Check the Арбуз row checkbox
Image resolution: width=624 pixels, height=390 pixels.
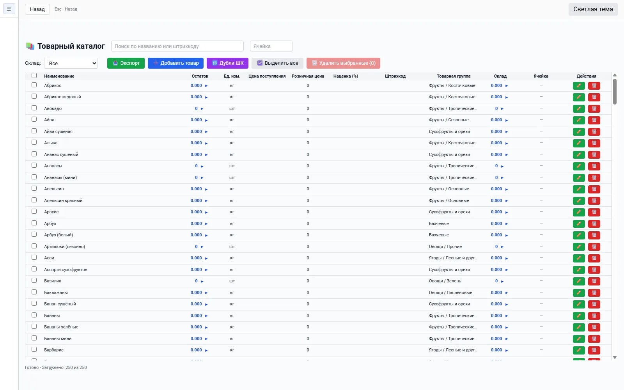(x=34, y=223)
